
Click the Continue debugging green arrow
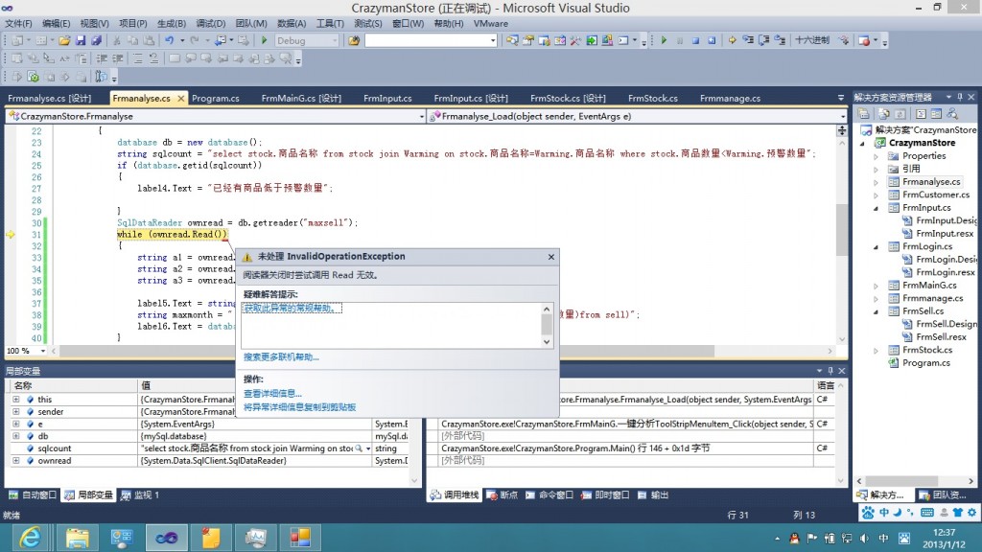click(664, 40)
